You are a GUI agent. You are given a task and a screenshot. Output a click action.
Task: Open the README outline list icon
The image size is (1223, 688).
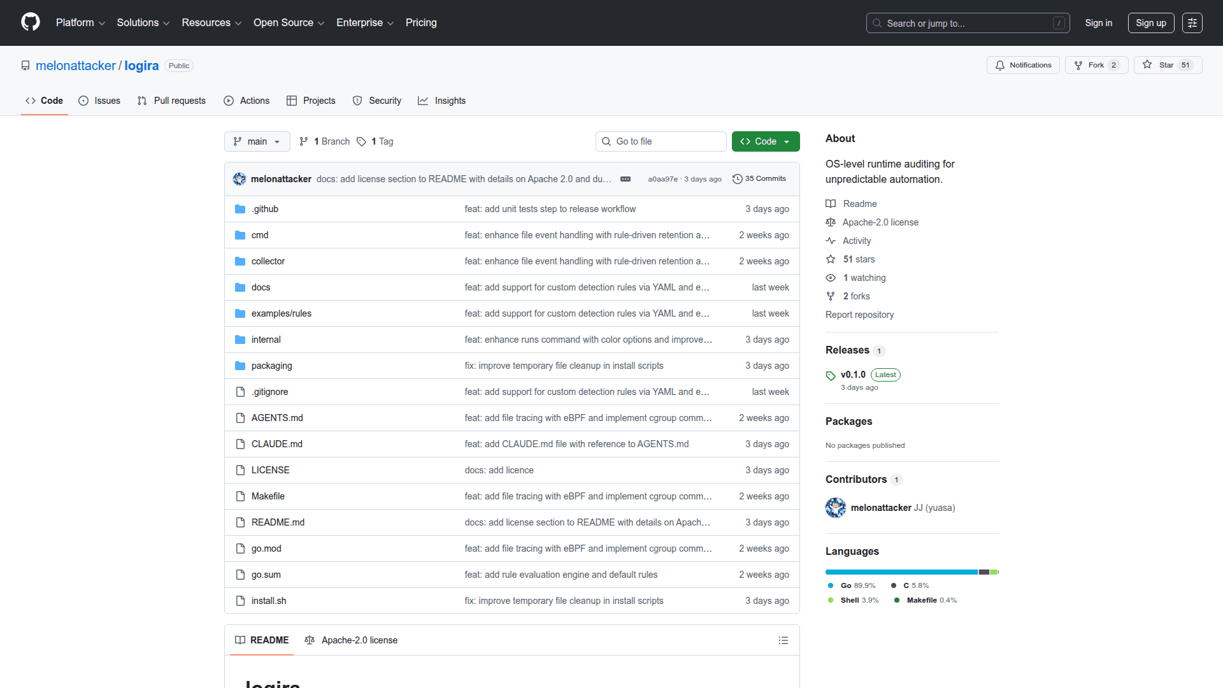[x=783, y=640]
